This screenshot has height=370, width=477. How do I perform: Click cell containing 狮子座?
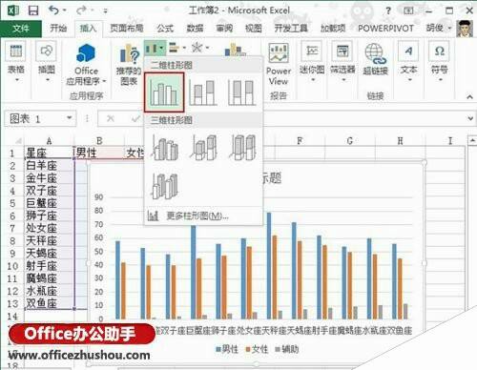click(49, 216)
